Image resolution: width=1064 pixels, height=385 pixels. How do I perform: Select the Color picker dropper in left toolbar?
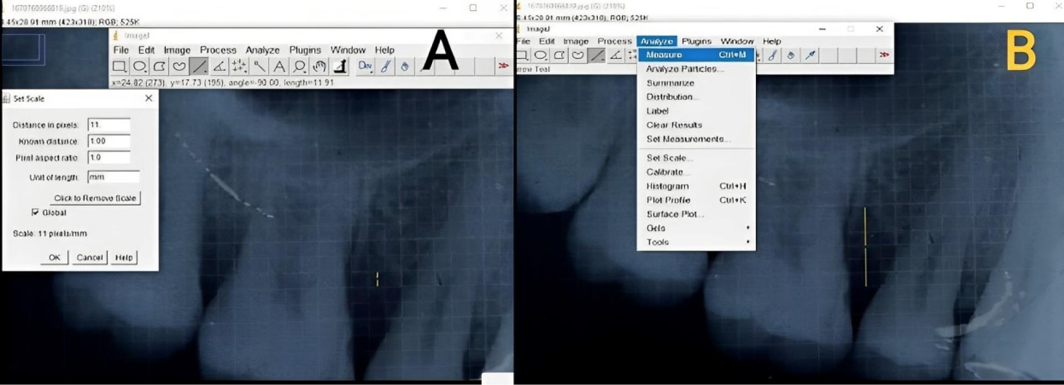click(x=340, y=67)
